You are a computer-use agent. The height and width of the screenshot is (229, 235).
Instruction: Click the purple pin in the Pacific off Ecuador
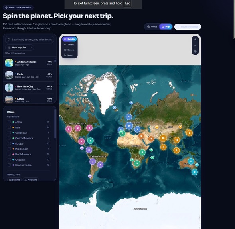click(x=82, y=148)
